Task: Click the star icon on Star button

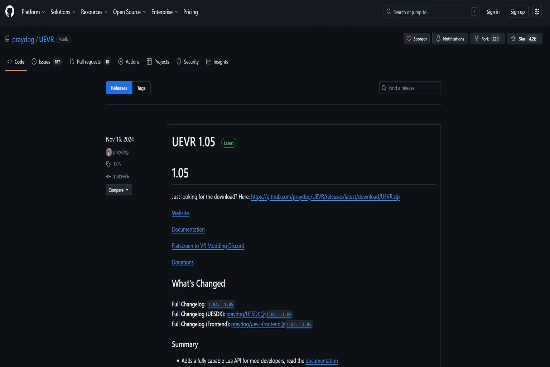Action: point(513,39)
